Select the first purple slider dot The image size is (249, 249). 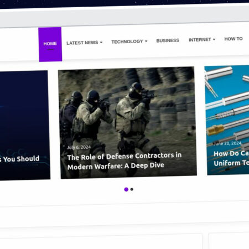pyautogui.click(x=126, y=189)
